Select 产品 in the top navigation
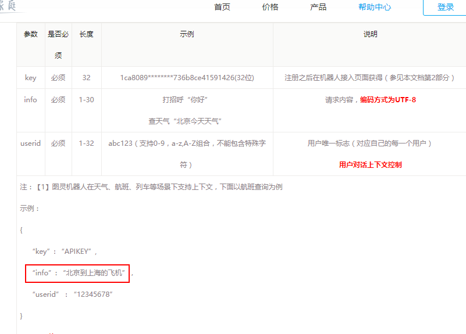Viewport: 466px width, 334px height. 318,7
